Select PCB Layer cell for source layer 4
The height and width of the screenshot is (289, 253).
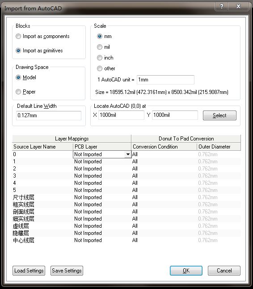coord(102,183)
